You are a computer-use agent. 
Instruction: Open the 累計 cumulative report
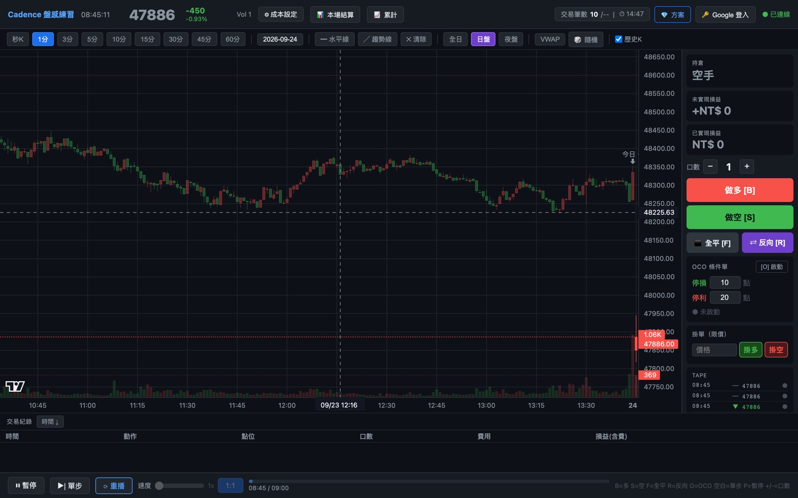385,14
